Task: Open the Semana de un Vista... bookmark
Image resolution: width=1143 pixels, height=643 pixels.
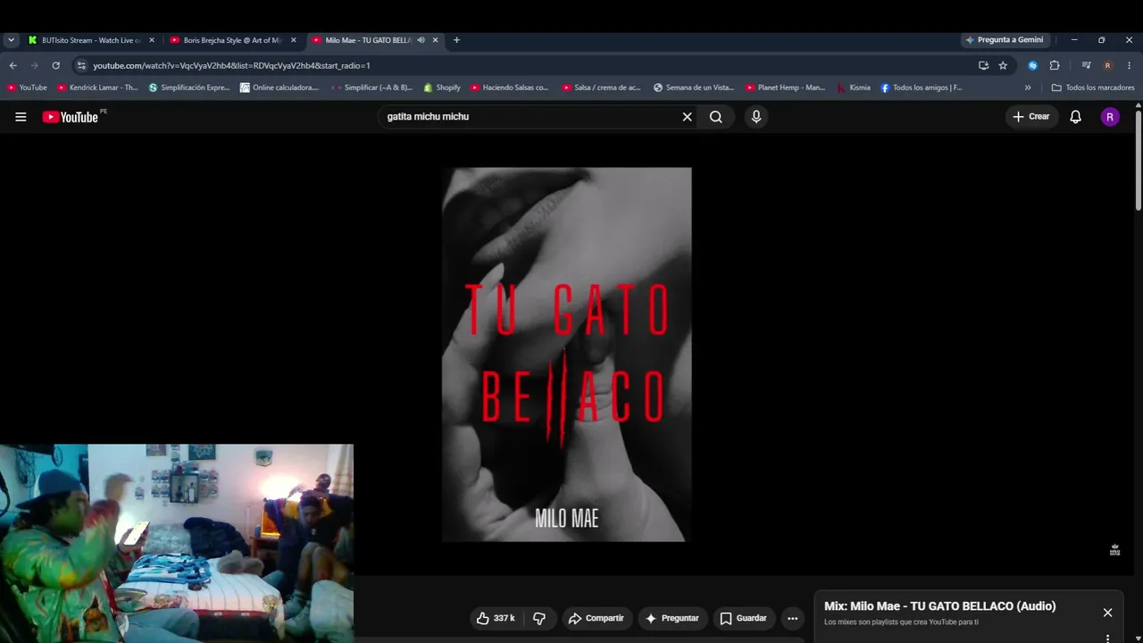Action: click(693, 88)
